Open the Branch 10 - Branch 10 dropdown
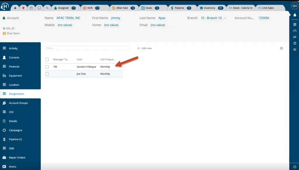The height and width of the screenshot is (170, 299). [211, 18]
